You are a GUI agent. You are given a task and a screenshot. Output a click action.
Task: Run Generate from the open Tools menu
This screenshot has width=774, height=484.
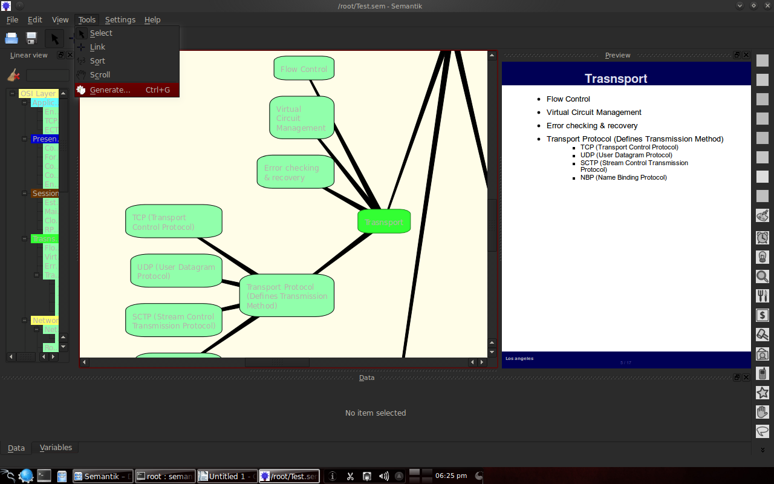click(111, 90)
